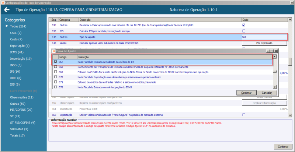Click the back arrow icon
Viewport: 295px width, 152px height.
pos(7,10)
